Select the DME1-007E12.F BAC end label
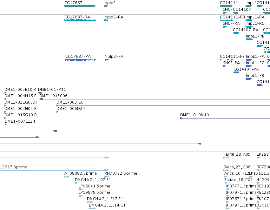 click(x=20, y=122)
